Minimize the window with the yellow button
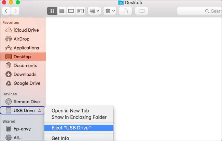Image resolution: width=222 pixels, height=141 pixels. (x=11, y=2)
